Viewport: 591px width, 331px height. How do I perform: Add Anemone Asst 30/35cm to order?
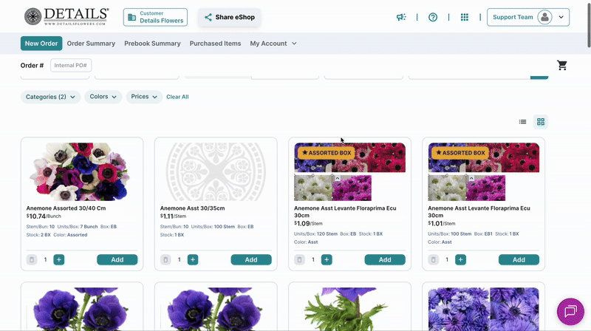(251, 259)
